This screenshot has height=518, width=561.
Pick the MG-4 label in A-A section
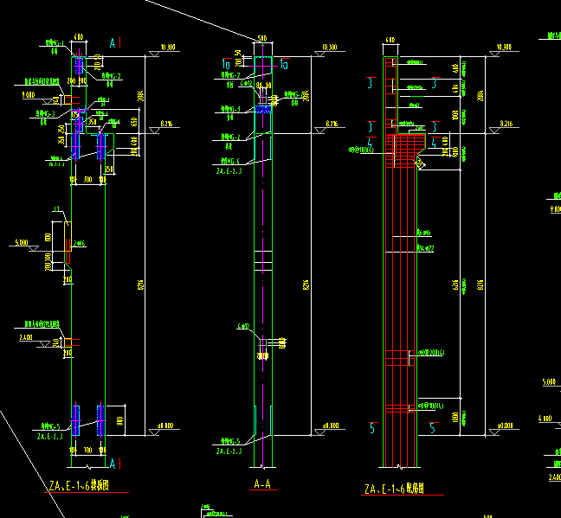230,161
